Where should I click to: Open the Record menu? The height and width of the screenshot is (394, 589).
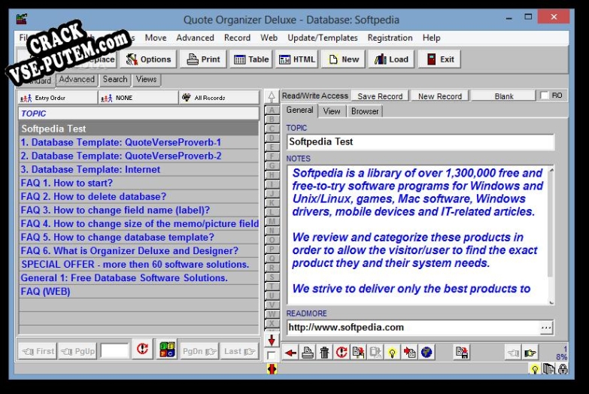(237, 38)
